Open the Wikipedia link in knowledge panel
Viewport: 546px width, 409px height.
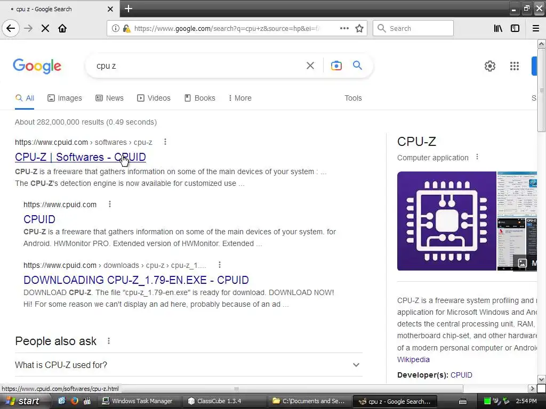point(413,359)
